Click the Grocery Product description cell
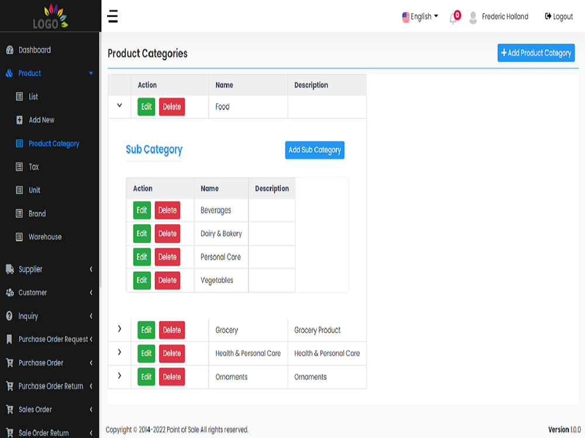Viewport: 585px width, 438px height. (x=327, y=330)
